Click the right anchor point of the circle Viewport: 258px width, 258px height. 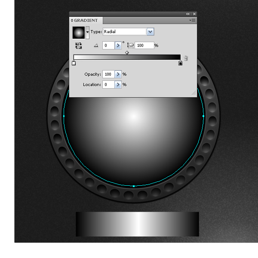point(203,116)
